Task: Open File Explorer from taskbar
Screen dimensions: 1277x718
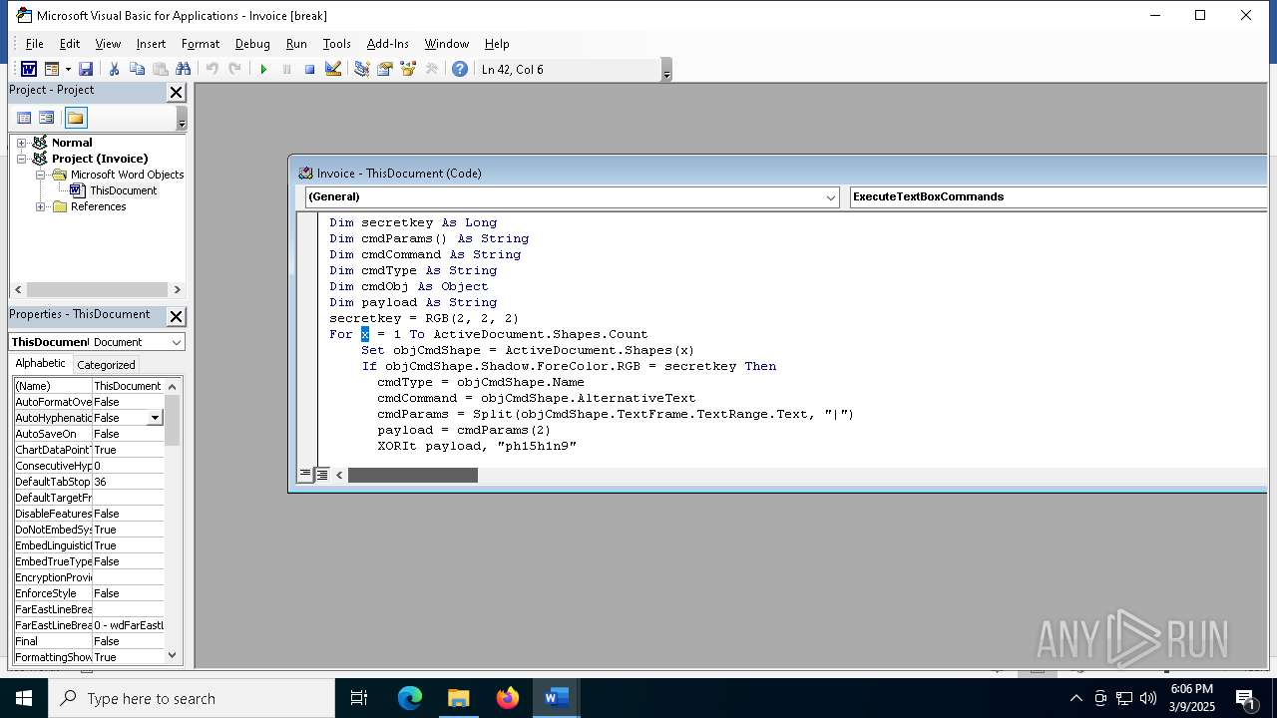Action: pyautogui.click(x=458, y=698)
